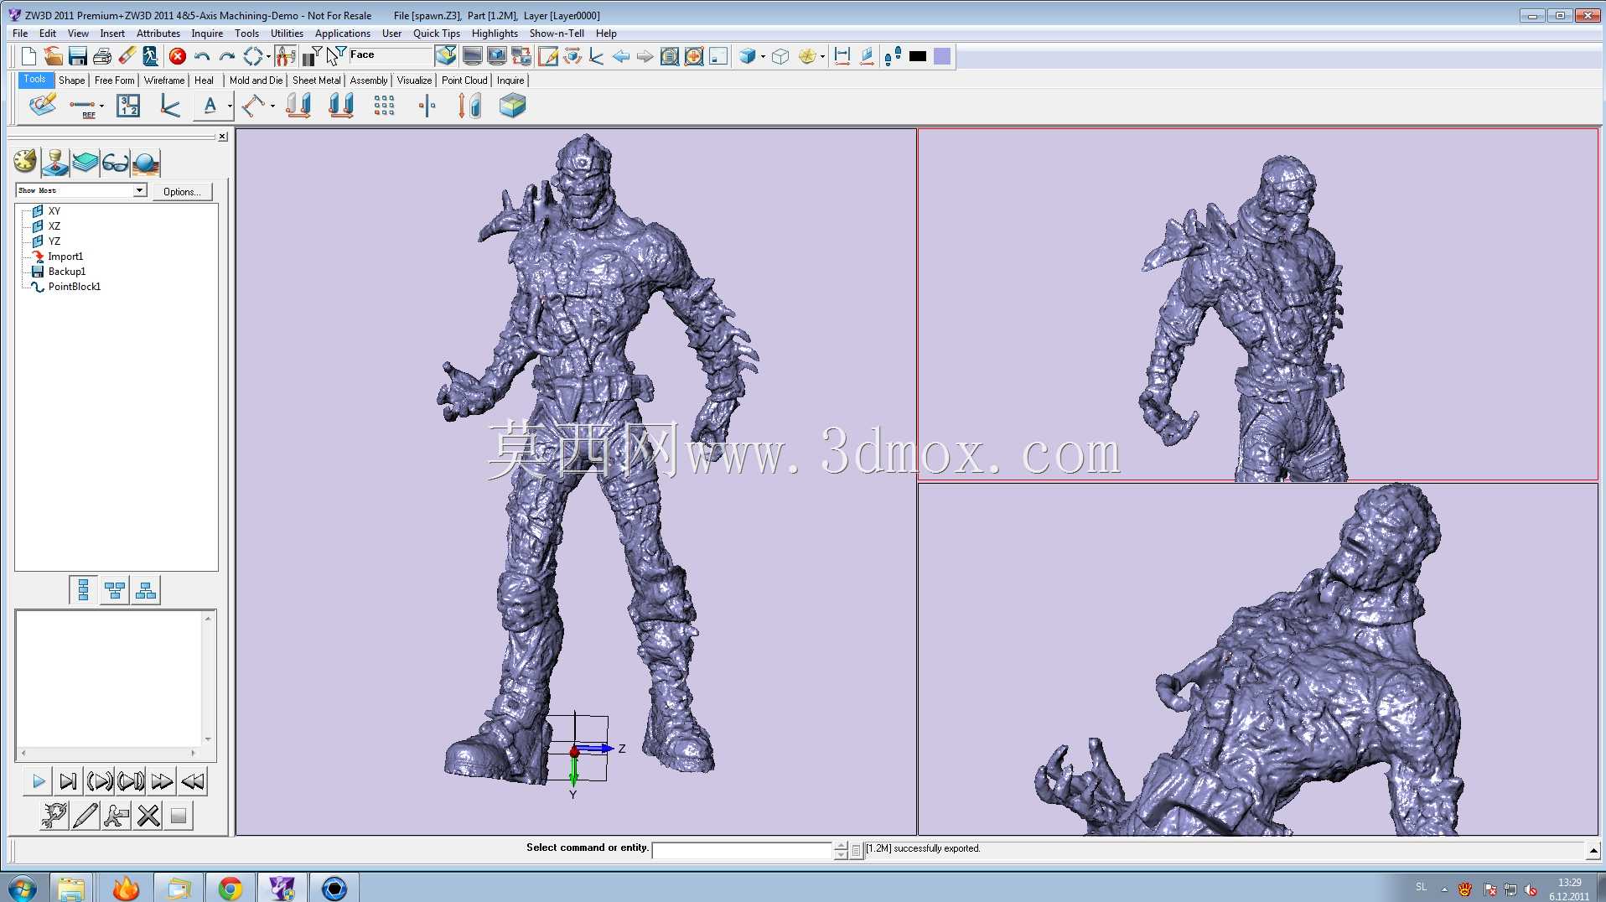The image size is (1606, 902).
Task: Open dropdown arrow beside the regenerate icon
Action: click(x=268, y=57)
